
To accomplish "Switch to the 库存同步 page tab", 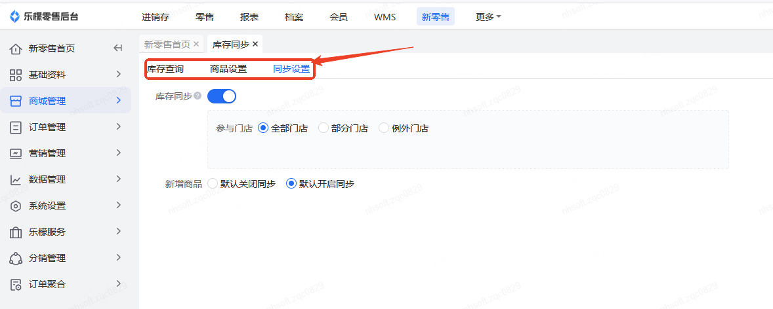I will 231,45.
